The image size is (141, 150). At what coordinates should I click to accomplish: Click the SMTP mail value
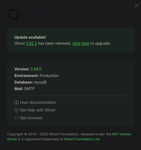point(29,89)
